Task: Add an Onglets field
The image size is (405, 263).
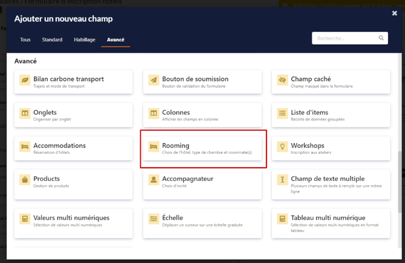Action: point(73,115)
